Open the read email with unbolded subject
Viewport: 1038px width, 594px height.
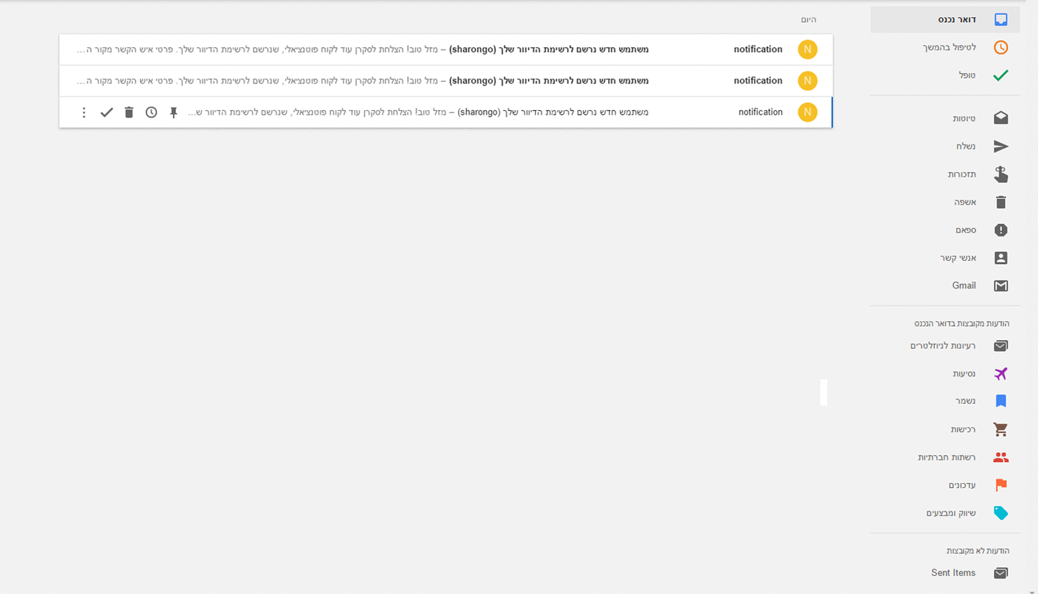pos(552,112)
